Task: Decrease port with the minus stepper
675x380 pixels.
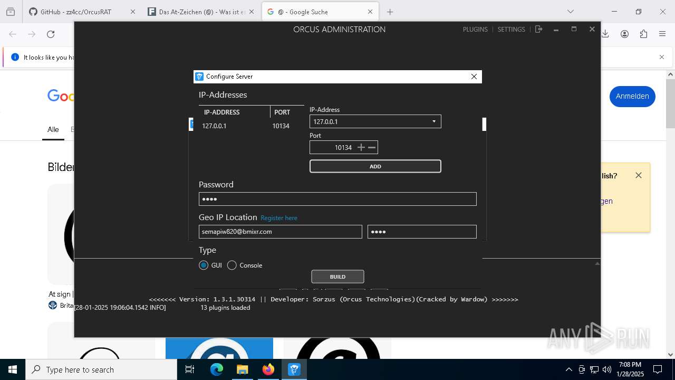Action: pos(372,148)
